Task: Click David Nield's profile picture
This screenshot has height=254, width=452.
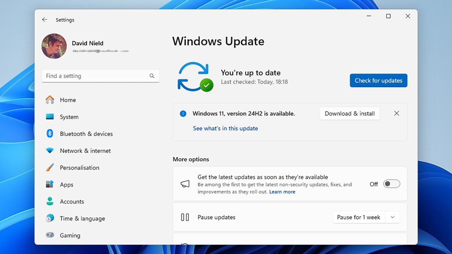Action: point(54,46)
